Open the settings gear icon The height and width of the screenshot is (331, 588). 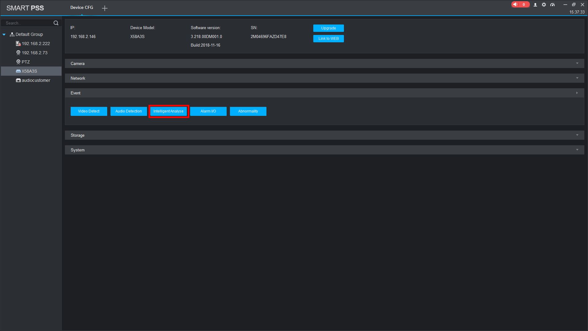[544, 5]
